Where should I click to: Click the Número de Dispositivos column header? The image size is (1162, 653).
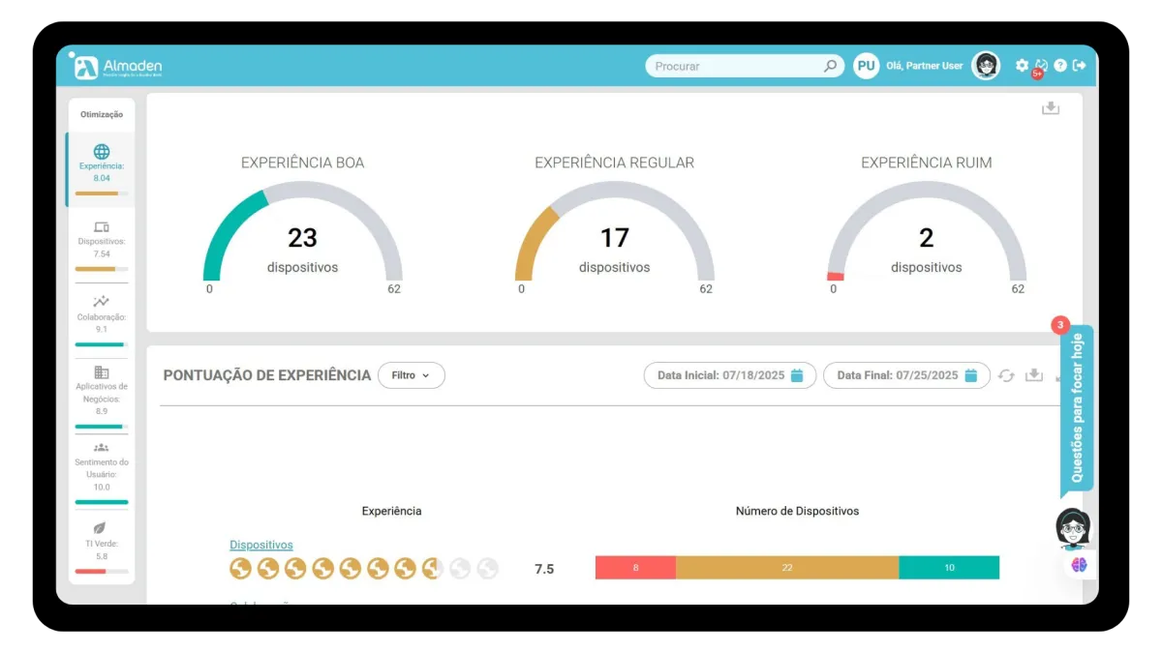[797, 511]
